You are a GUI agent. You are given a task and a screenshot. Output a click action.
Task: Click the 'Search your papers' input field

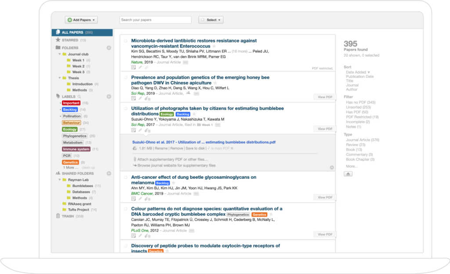155,19
